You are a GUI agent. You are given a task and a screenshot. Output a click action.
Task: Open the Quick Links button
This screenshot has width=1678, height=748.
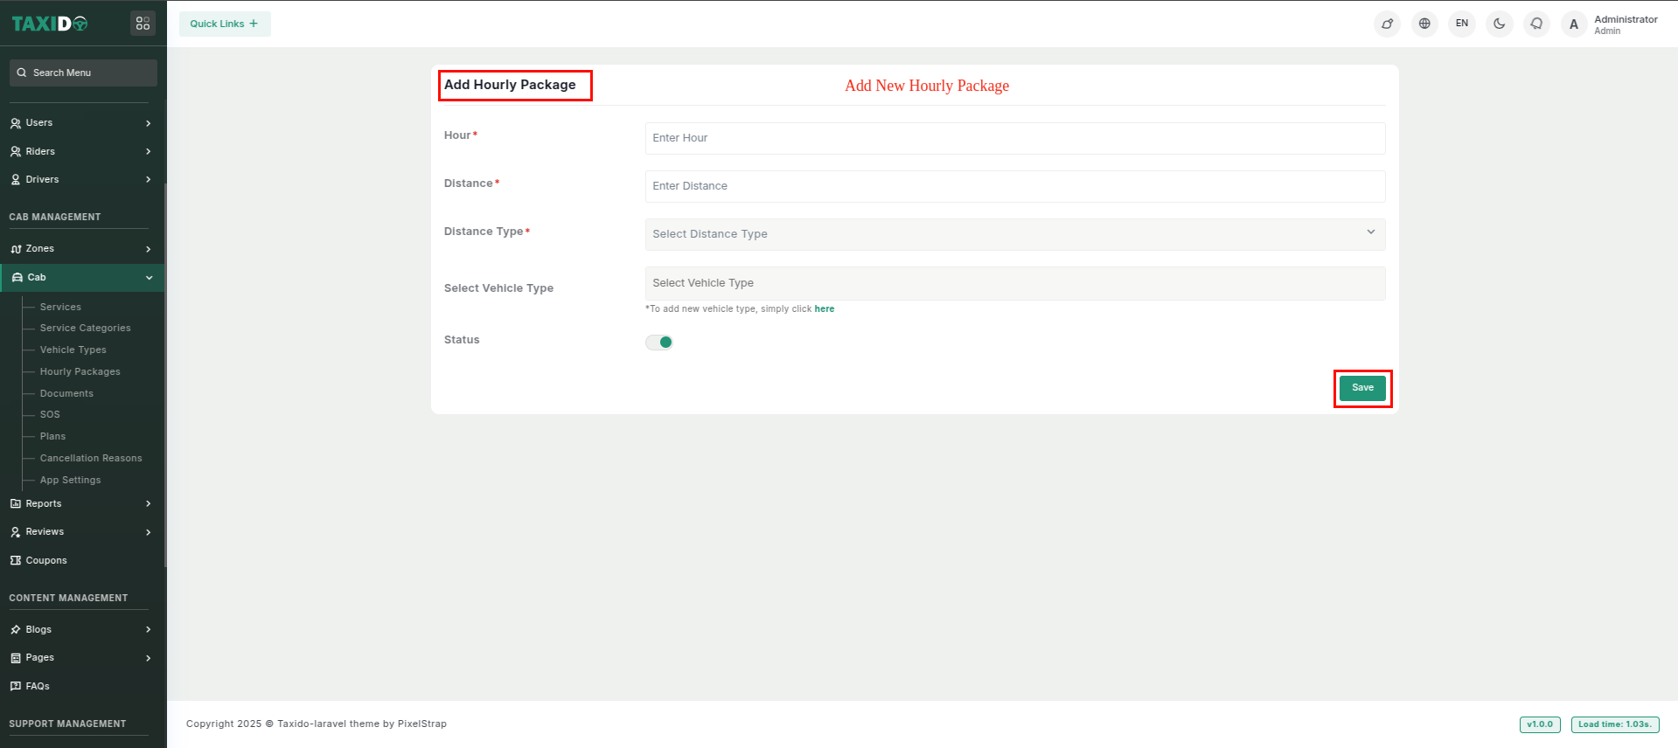225,24
